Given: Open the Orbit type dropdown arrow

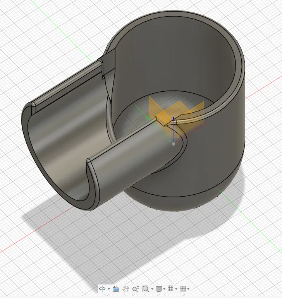Looking at the screenshot, I should point(109,289).
